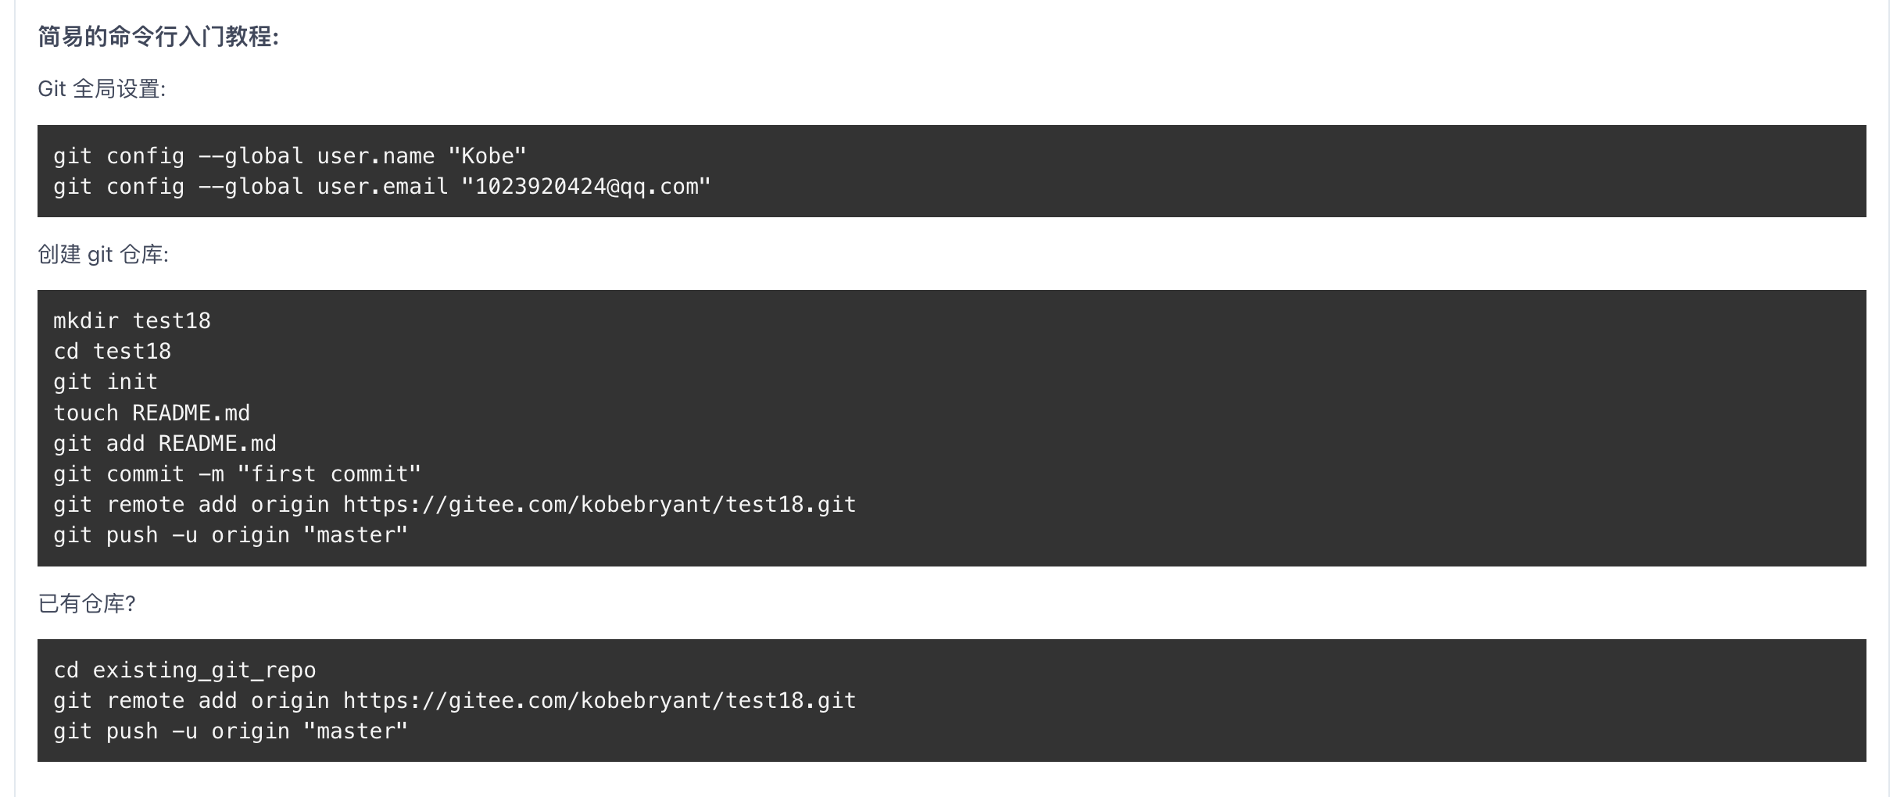Click the first cd test18 command line
Image resolution: width=1904 pixels, height=797 pixels.
(113, 352)
